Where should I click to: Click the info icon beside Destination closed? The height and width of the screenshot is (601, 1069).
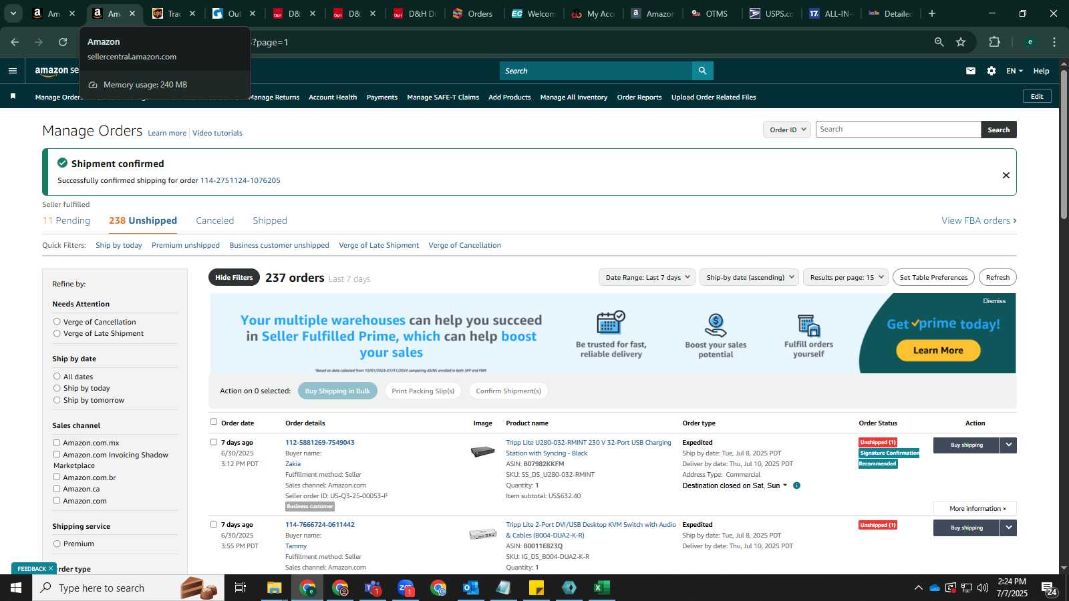tap(796, 485)
